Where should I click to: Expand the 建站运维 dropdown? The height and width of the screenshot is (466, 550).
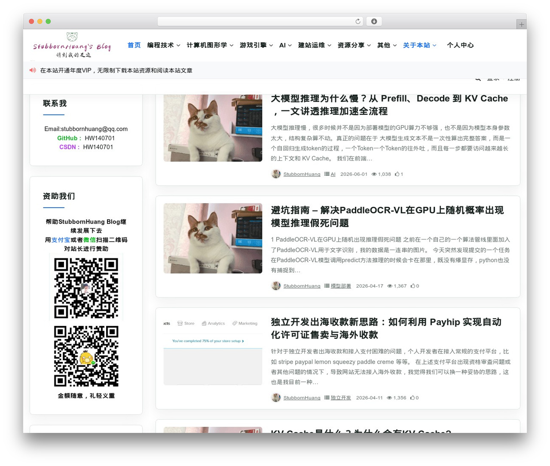click(315, 45)
